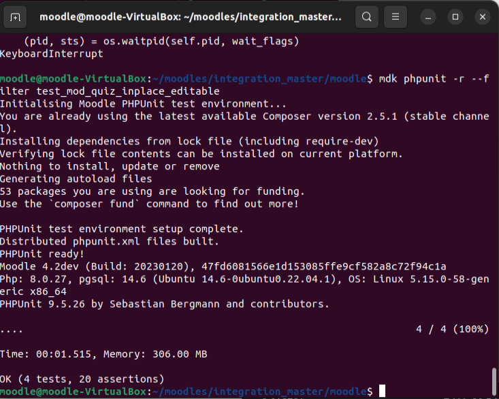The image size is (499, 399).
Task: Click 'Nothing to install, update or remove' line
Action: pyautogui.click(x=110, y=166)
